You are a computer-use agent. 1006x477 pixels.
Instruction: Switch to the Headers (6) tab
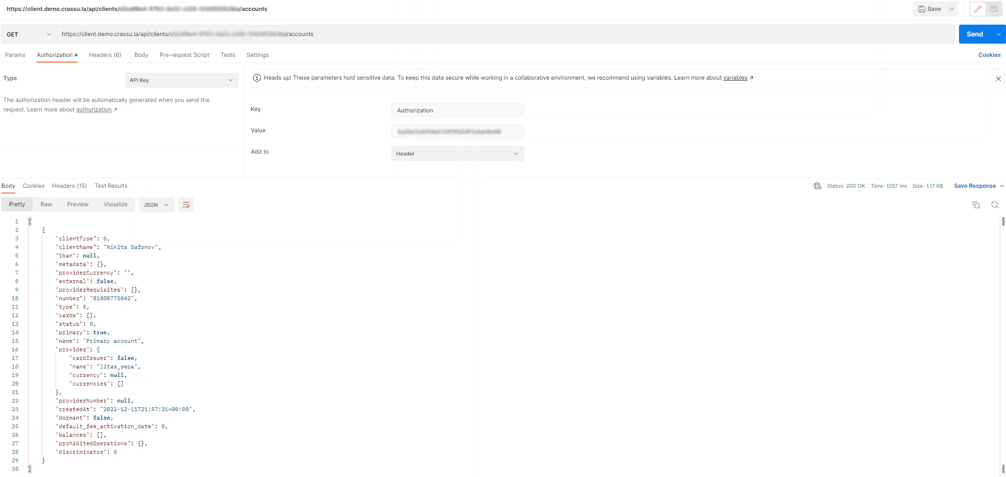(105, 55)
